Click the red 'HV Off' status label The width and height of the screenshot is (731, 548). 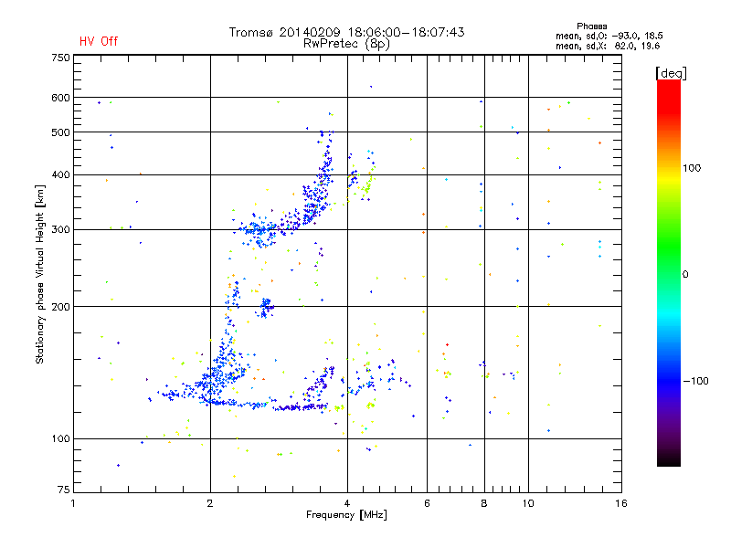99,41
